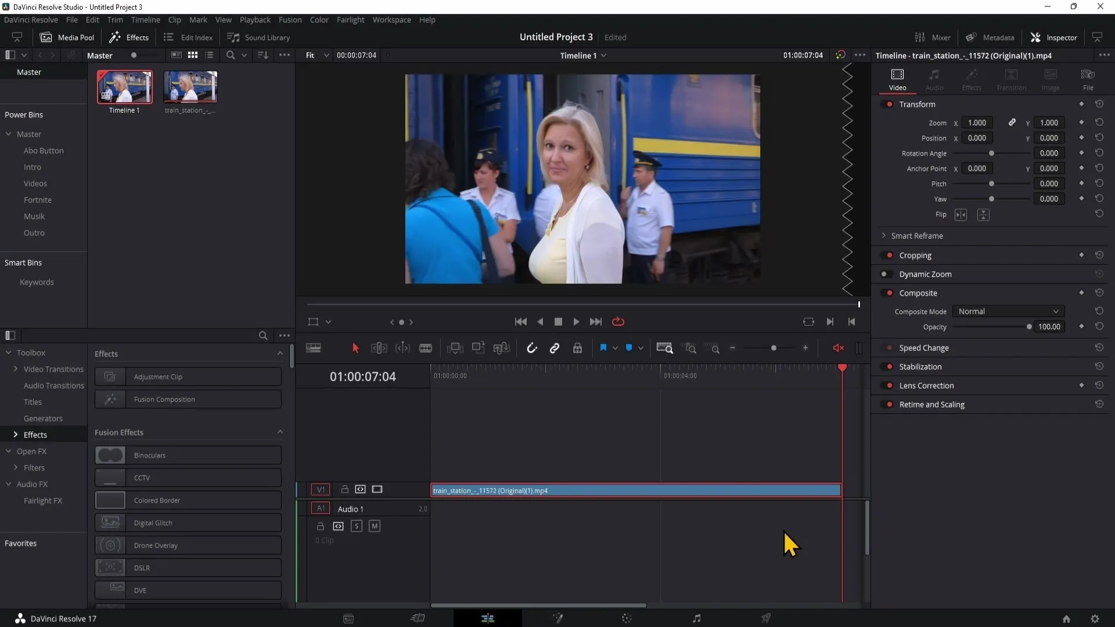Open the Fusion menu item
This screenshot has height=627, width=1115.
pyautogui.click(x=289, y=19)
